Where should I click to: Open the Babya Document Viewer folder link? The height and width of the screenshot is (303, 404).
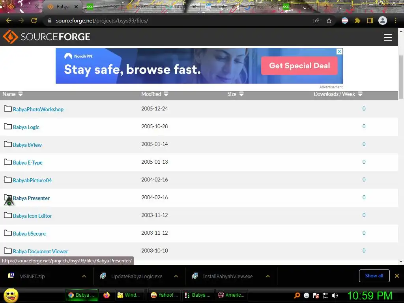pyautogui.click(x=41, y=251)
